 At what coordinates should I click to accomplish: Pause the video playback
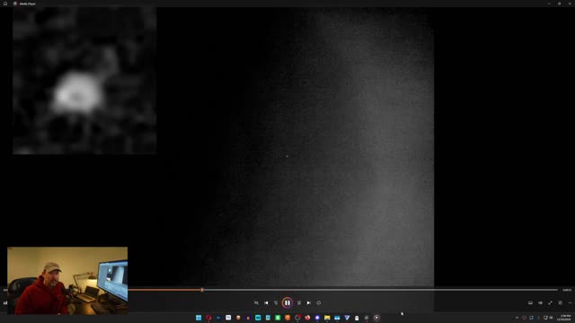[x=287, y=303]
